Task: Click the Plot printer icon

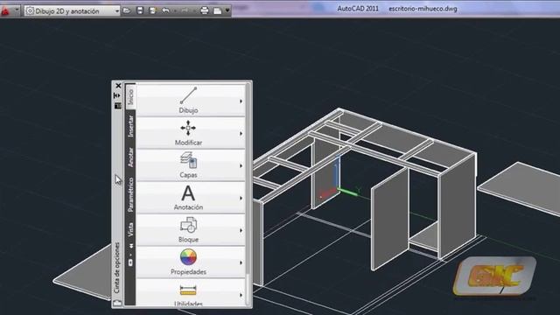Action: click(204, 10)
